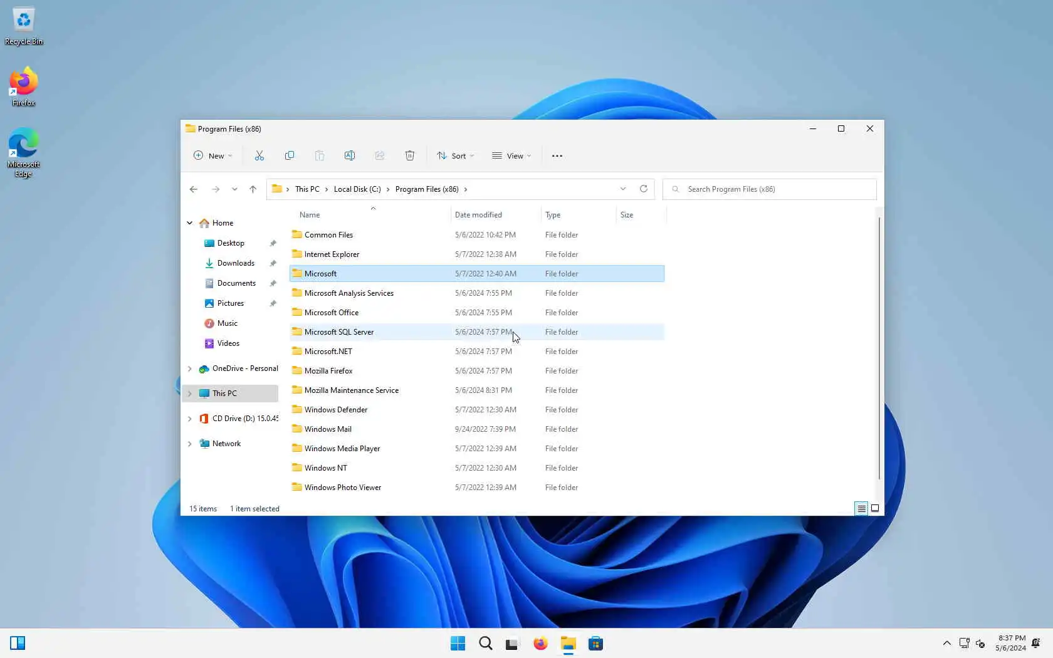
Task: Collapse the Home tree node
Action: coord(190,223)
